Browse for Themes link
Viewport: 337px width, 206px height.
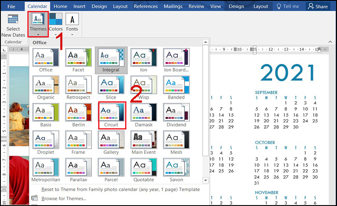click(64, 198)
